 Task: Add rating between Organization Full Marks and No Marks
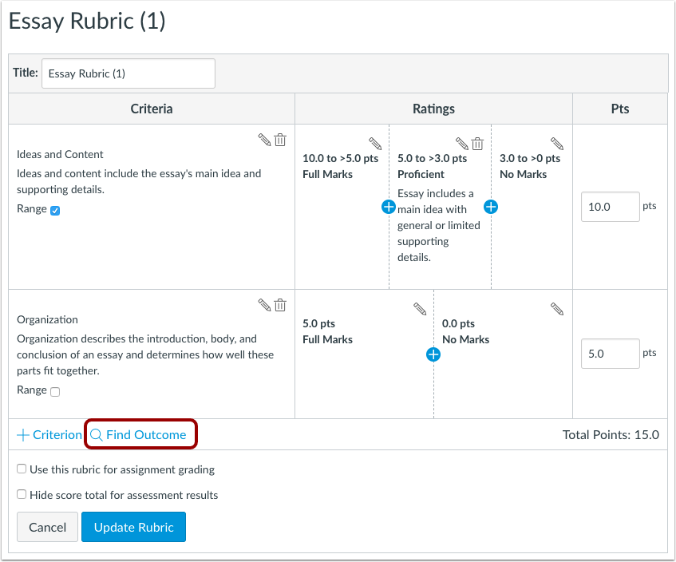[433, 354]
